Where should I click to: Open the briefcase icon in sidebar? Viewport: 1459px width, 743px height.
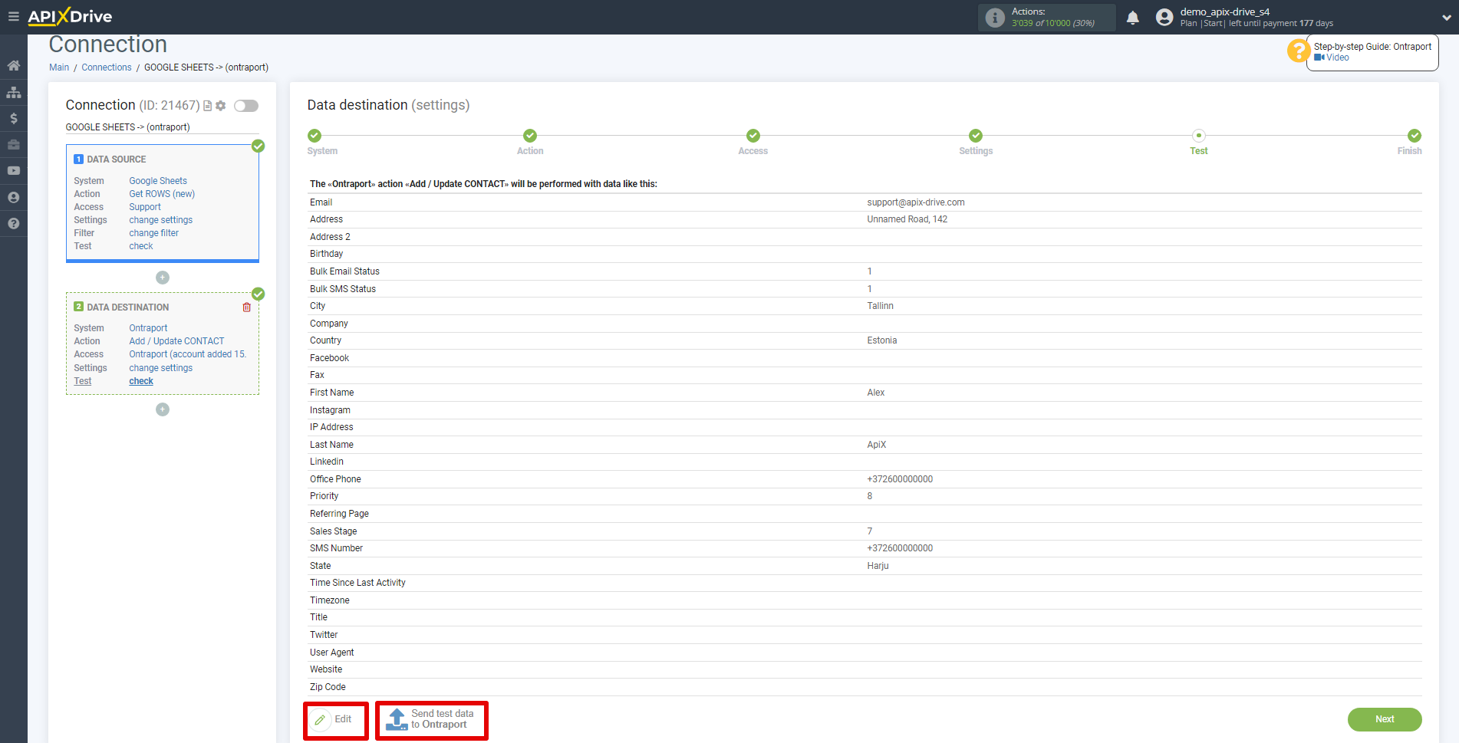click(x=13, y=144)
